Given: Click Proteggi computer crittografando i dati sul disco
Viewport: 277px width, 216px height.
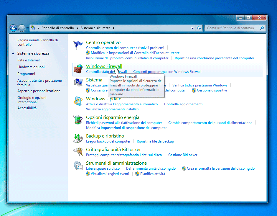Looking at the screenshot, I should click(x=124, y=155).
